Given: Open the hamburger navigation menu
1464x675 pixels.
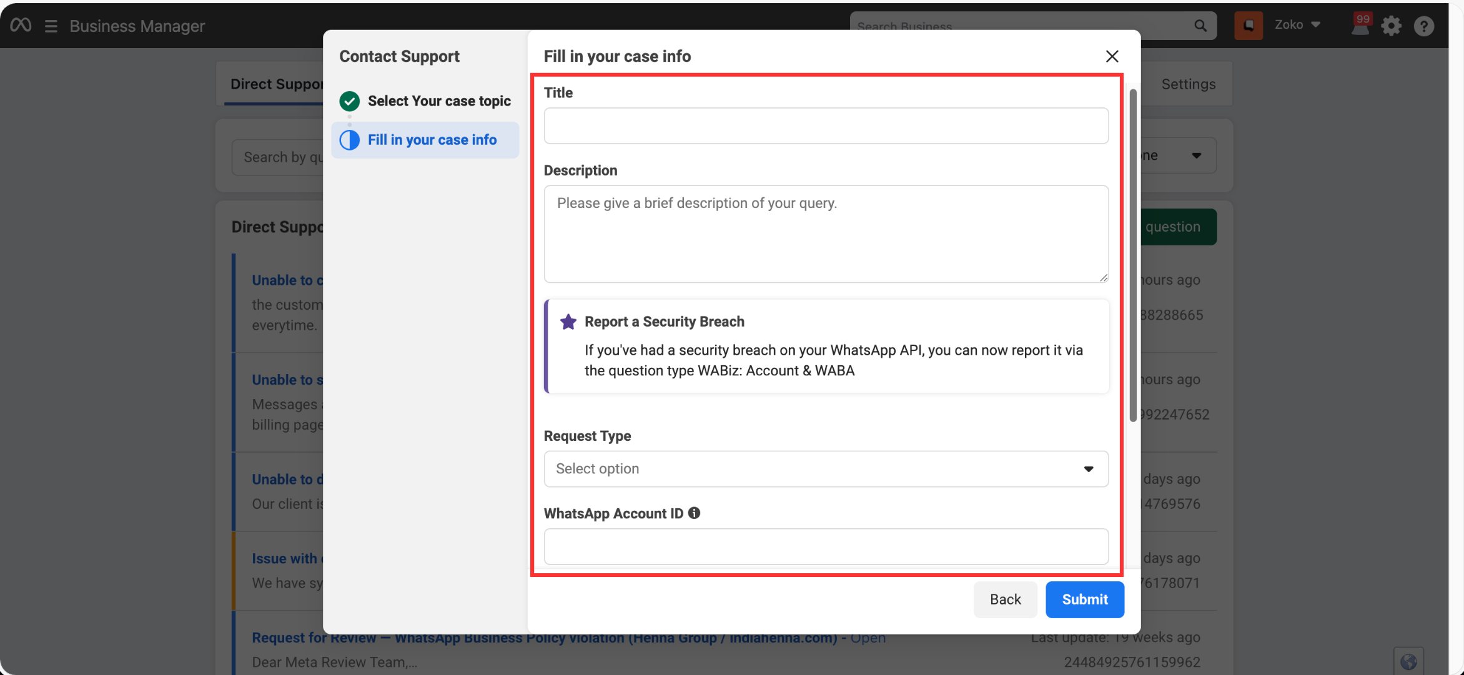Looking at the screenshot, I should coord(51,26).
